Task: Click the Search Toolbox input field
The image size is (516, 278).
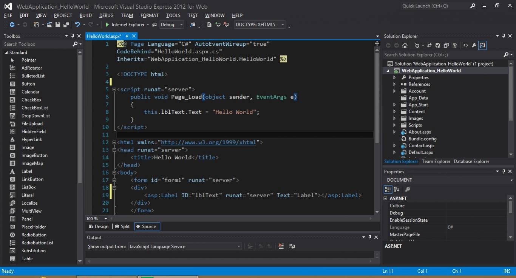Action: click(x=37, y=44)
